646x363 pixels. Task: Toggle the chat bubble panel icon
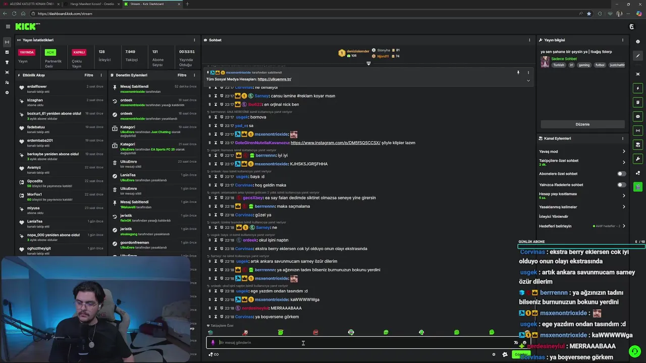[638, 116]
